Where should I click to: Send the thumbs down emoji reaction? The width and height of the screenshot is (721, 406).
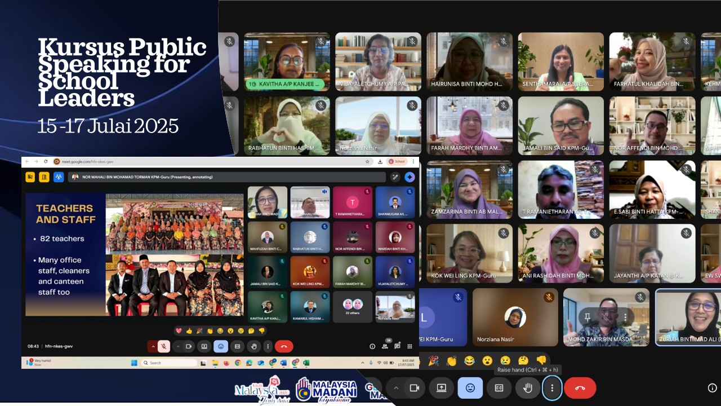click(x=541, y=360)
